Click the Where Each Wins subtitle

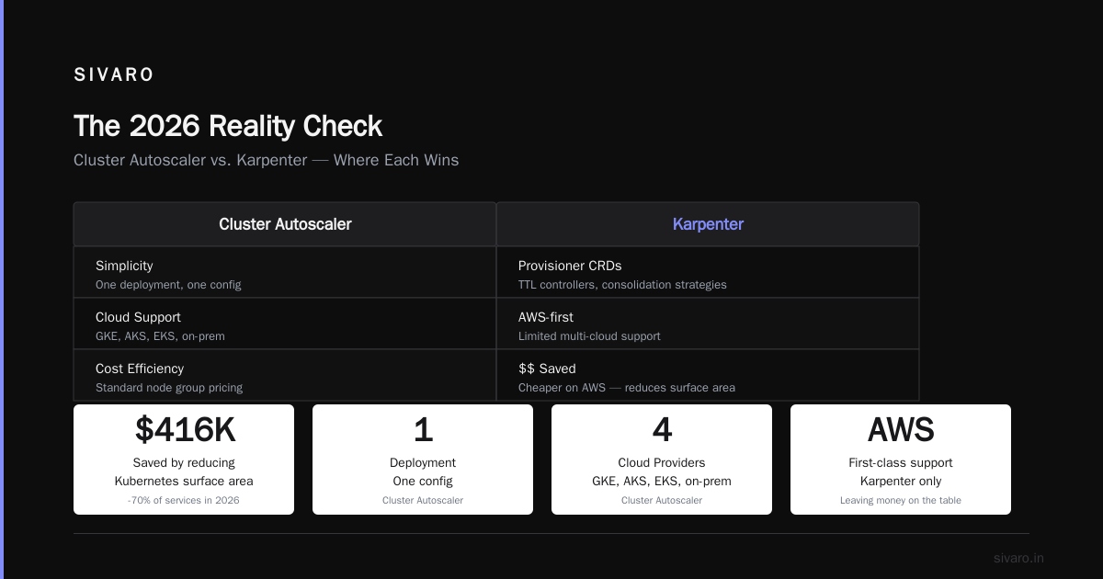click(266, 160)
